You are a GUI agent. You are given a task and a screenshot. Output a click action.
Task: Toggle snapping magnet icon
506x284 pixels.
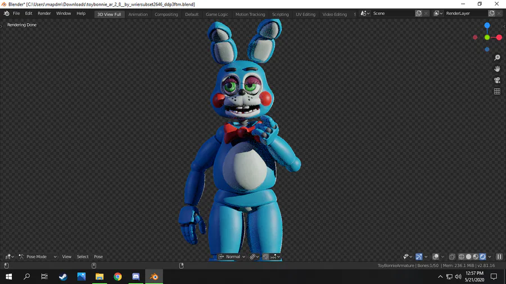click(265, 256)
